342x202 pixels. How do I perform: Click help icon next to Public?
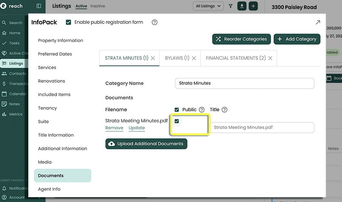click(x=202, y=109)
